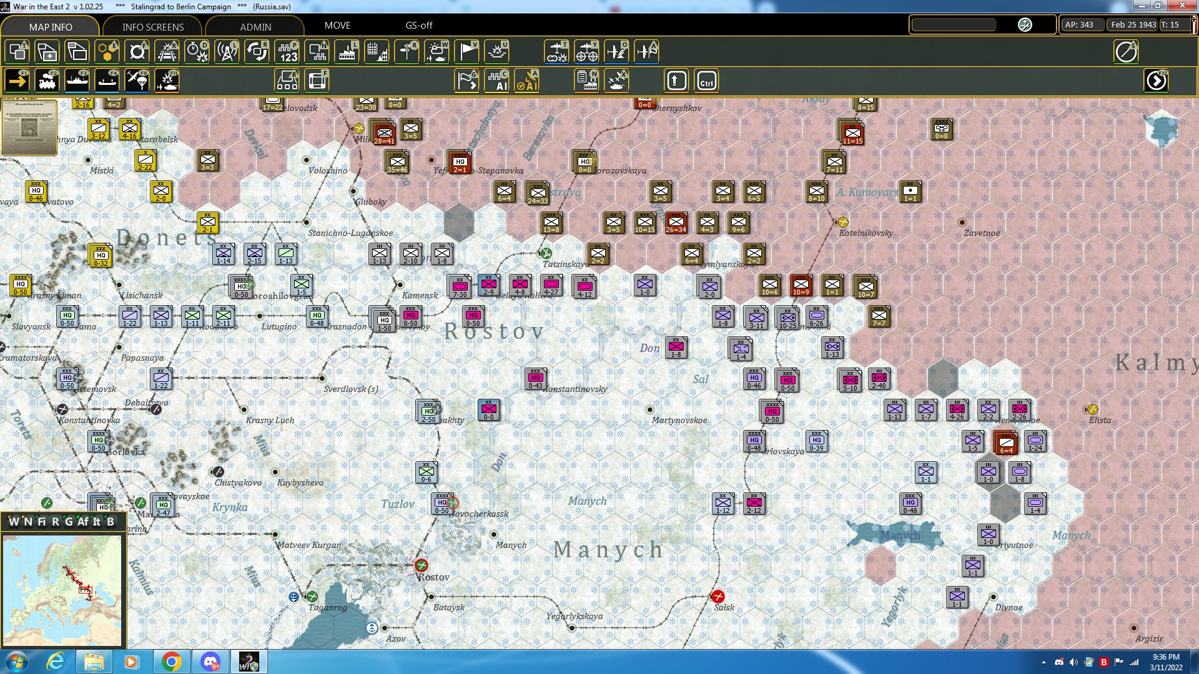Open the air AI assist icon
1199x674 pixels.
(x=527, y=81)
